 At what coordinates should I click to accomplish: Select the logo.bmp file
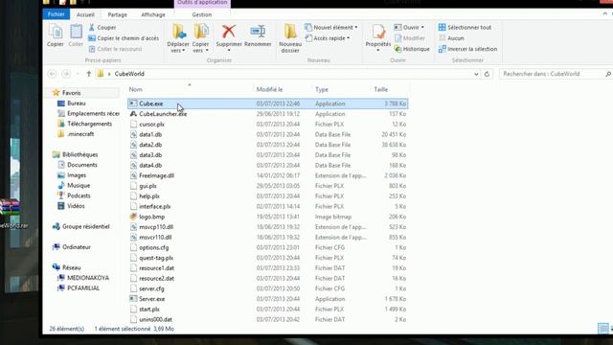point(151,217)
